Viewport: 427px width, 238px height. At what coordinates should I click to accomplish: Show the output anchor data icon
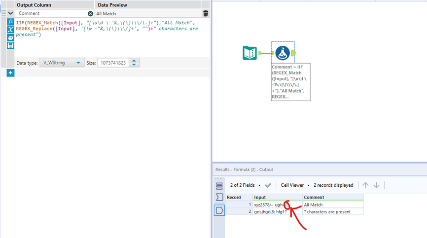tap(219, 210)
